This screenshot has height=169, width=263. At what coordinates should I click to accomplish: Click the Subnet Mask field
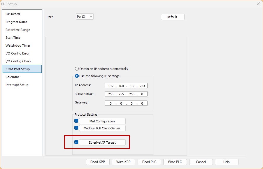(x=126, y=94)
